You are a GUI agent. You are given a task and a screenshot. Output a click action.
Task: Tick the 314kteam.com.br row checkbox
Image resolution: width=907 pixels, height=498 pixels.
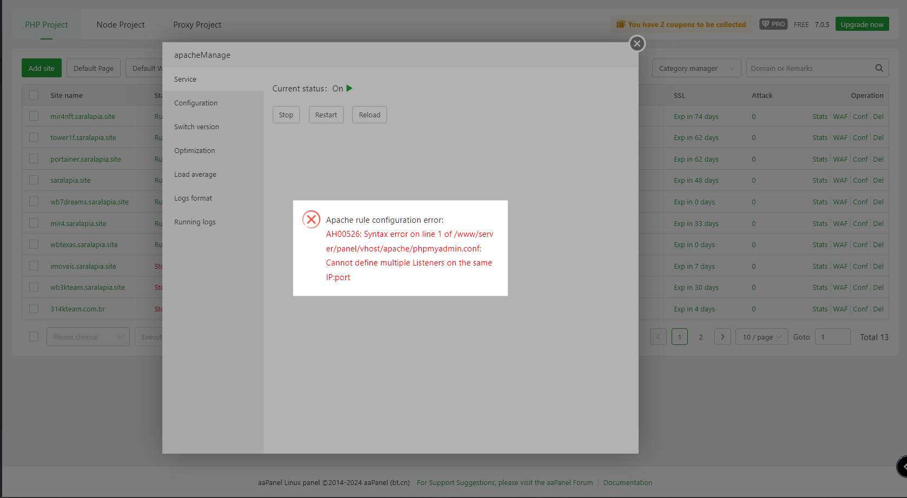point(34,309)
